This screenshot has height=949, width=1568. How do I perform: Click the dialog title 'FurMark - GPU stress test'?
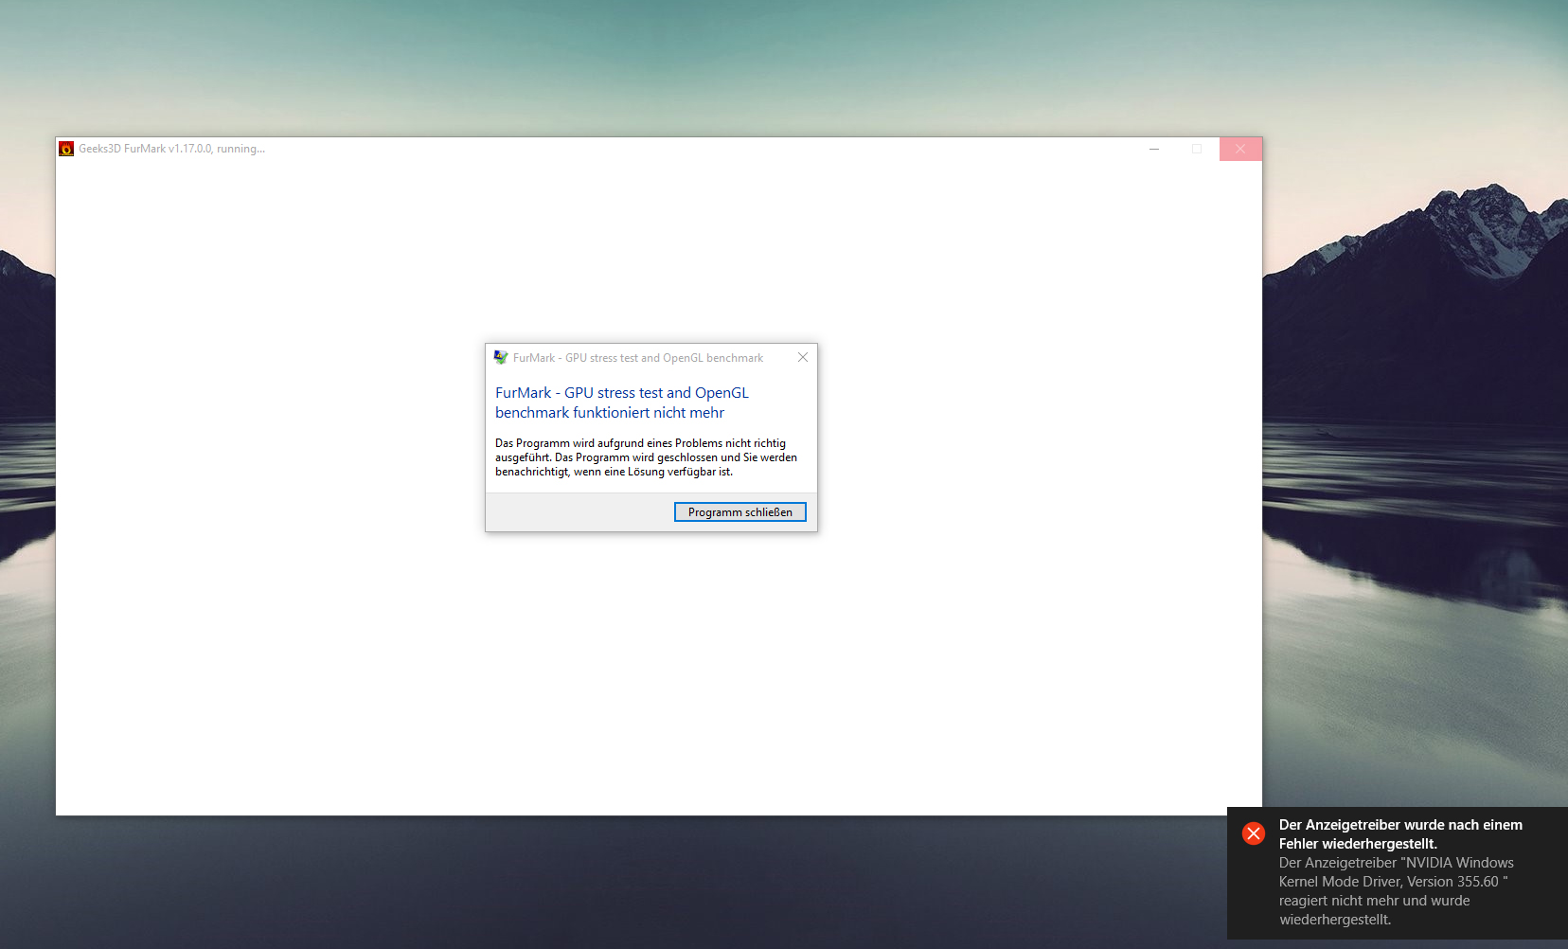(x=638, y=358)
